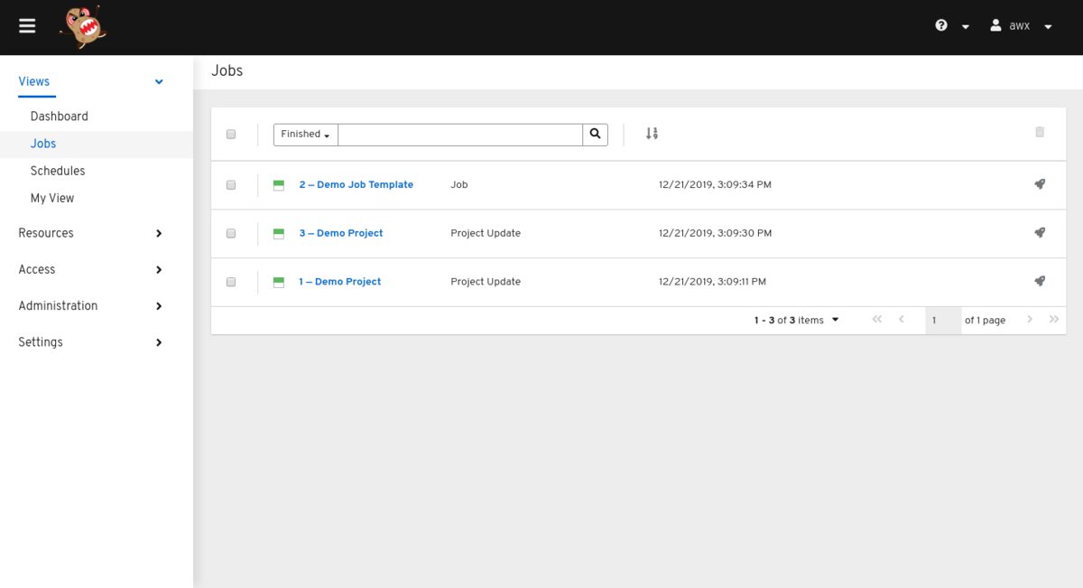Expand the Access section
Viewport: 1083px width, 588px height.
coord(159,269)
